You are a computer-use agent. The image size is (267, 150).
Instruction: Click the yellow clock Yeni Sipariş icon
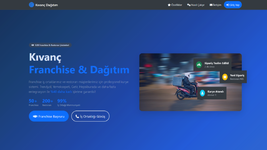[x=225, y=77]
